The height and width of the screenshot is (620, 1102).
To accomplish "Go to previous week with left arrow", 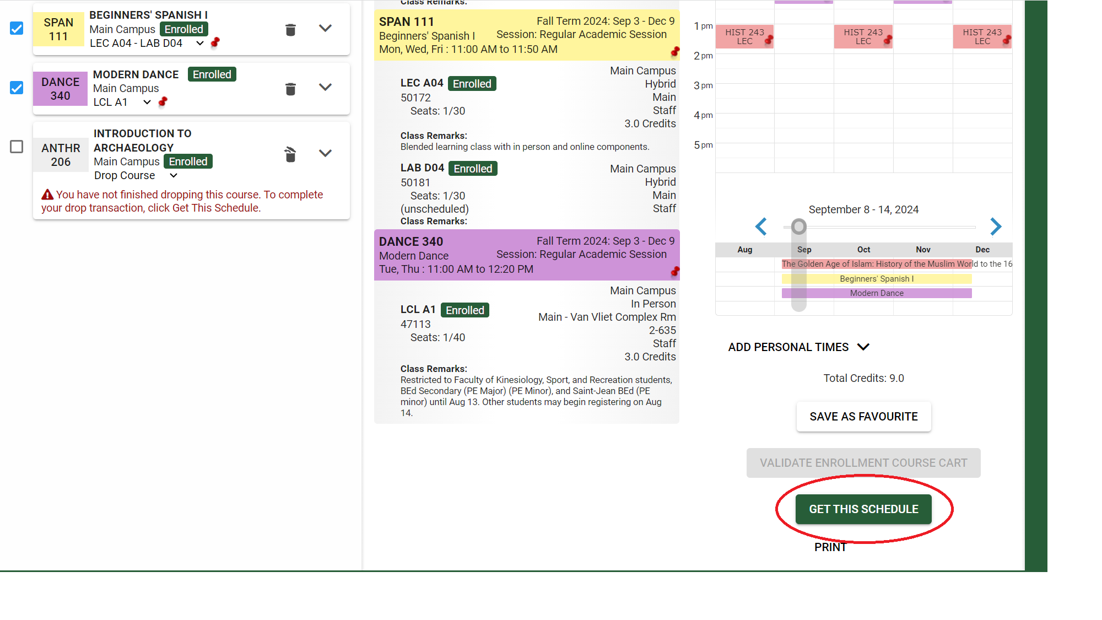I will 761,227.
